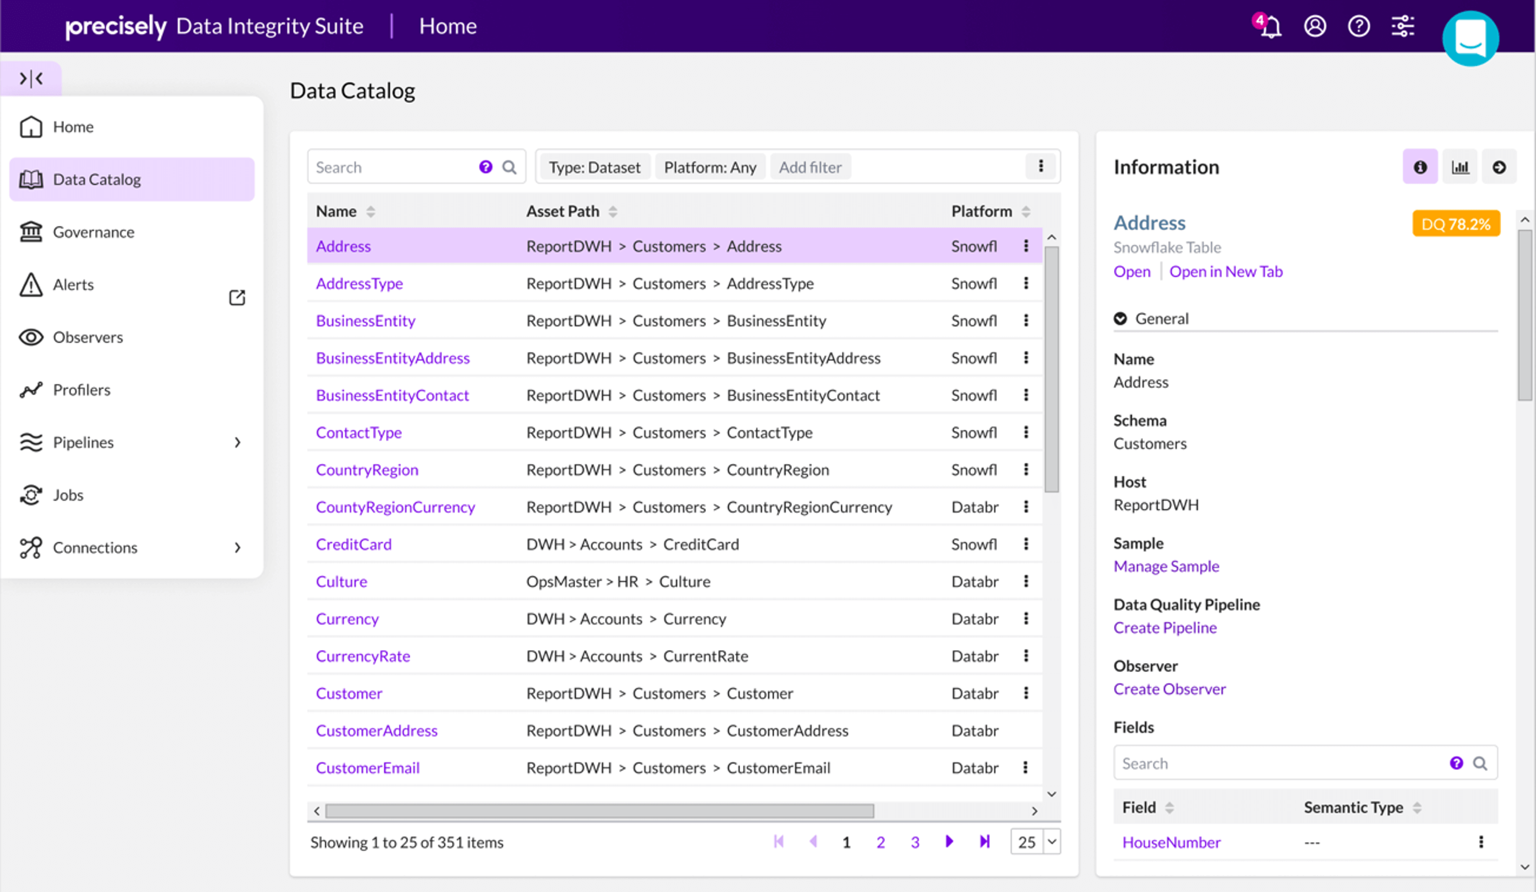Click the info icon in Information panel
Viewport: 1536px width, 892px height.
[1419, 167]
